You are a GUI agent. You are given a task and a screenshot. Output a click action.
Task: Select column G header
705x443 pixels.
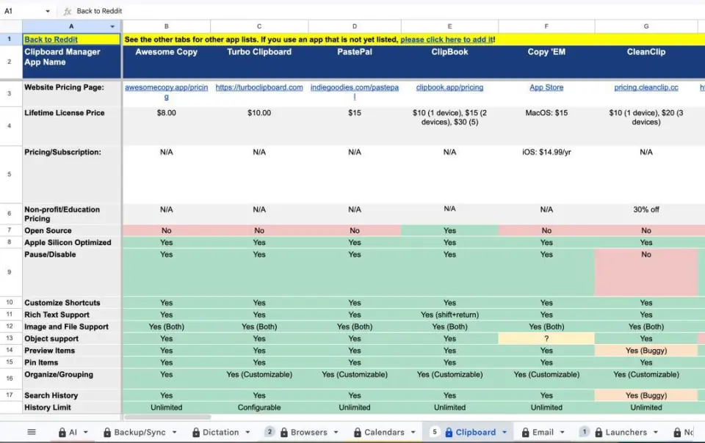(646, 26)
